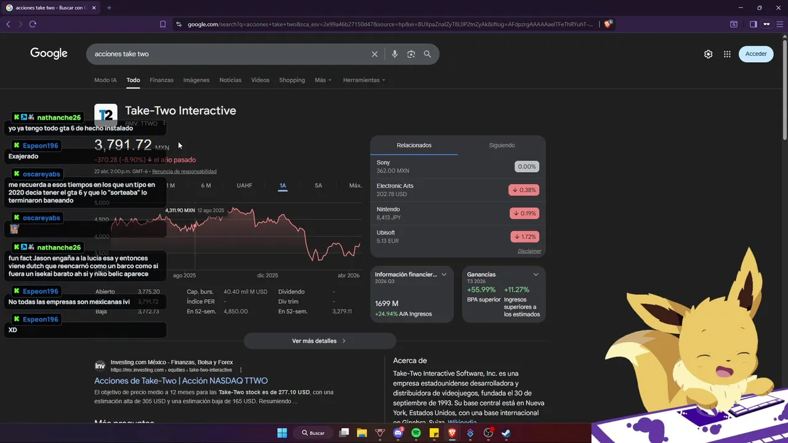Expand the Ganancias card
Image resolution: width=788 pixels, height=443 pixels.
click(x=536, y=274)
